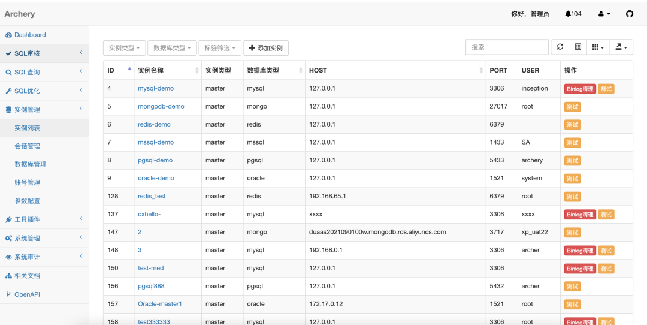
Task: Click the refresh table icon
Action: (560, 47)
